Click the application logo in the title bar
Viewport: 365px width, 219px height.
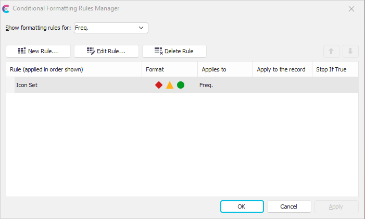(6, 9)
